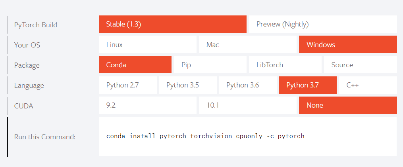Set CUDA to None
Viewport: 403px width, 167px height.
[x=348, y=105]
